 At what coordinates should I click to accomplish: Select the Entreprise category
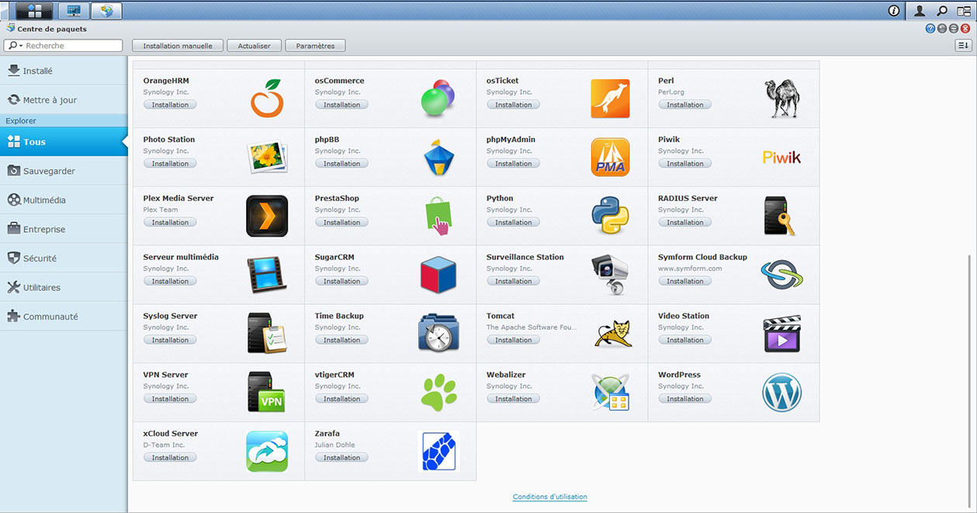pyautogui.click(x=64, y=229)
